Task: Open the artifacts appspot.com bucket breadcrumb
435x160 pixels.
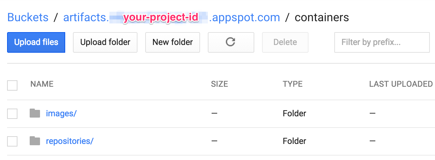Action: (x=171, y=17)
